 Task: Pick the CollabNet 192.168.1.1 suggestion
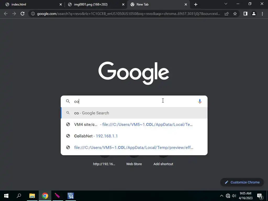[x=134, y=136]
